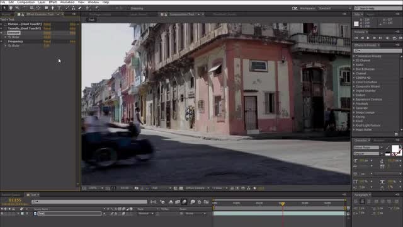Image resolution: width=403 pixels, height=227 pixels.
Task: Open Active Camera view dropdown
Action: [197, 188]
